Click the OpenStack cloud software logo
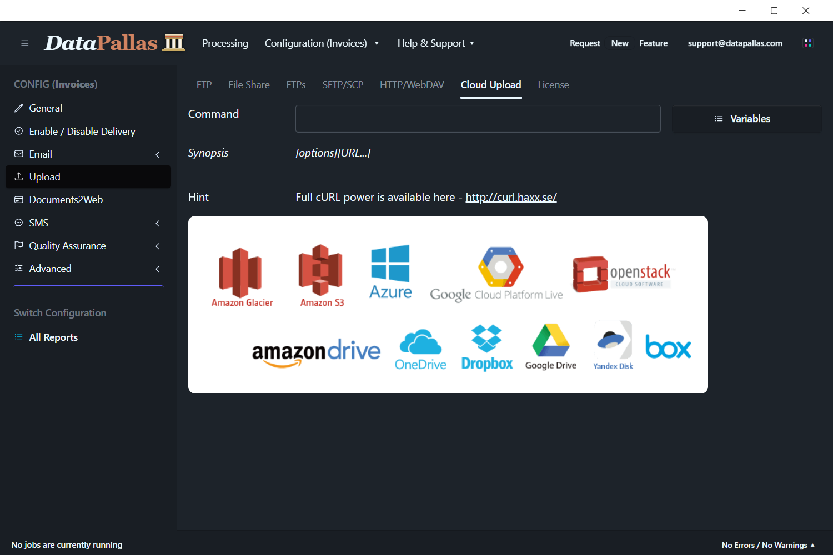The width and height of the screenshot is (833, 555). 623,274
